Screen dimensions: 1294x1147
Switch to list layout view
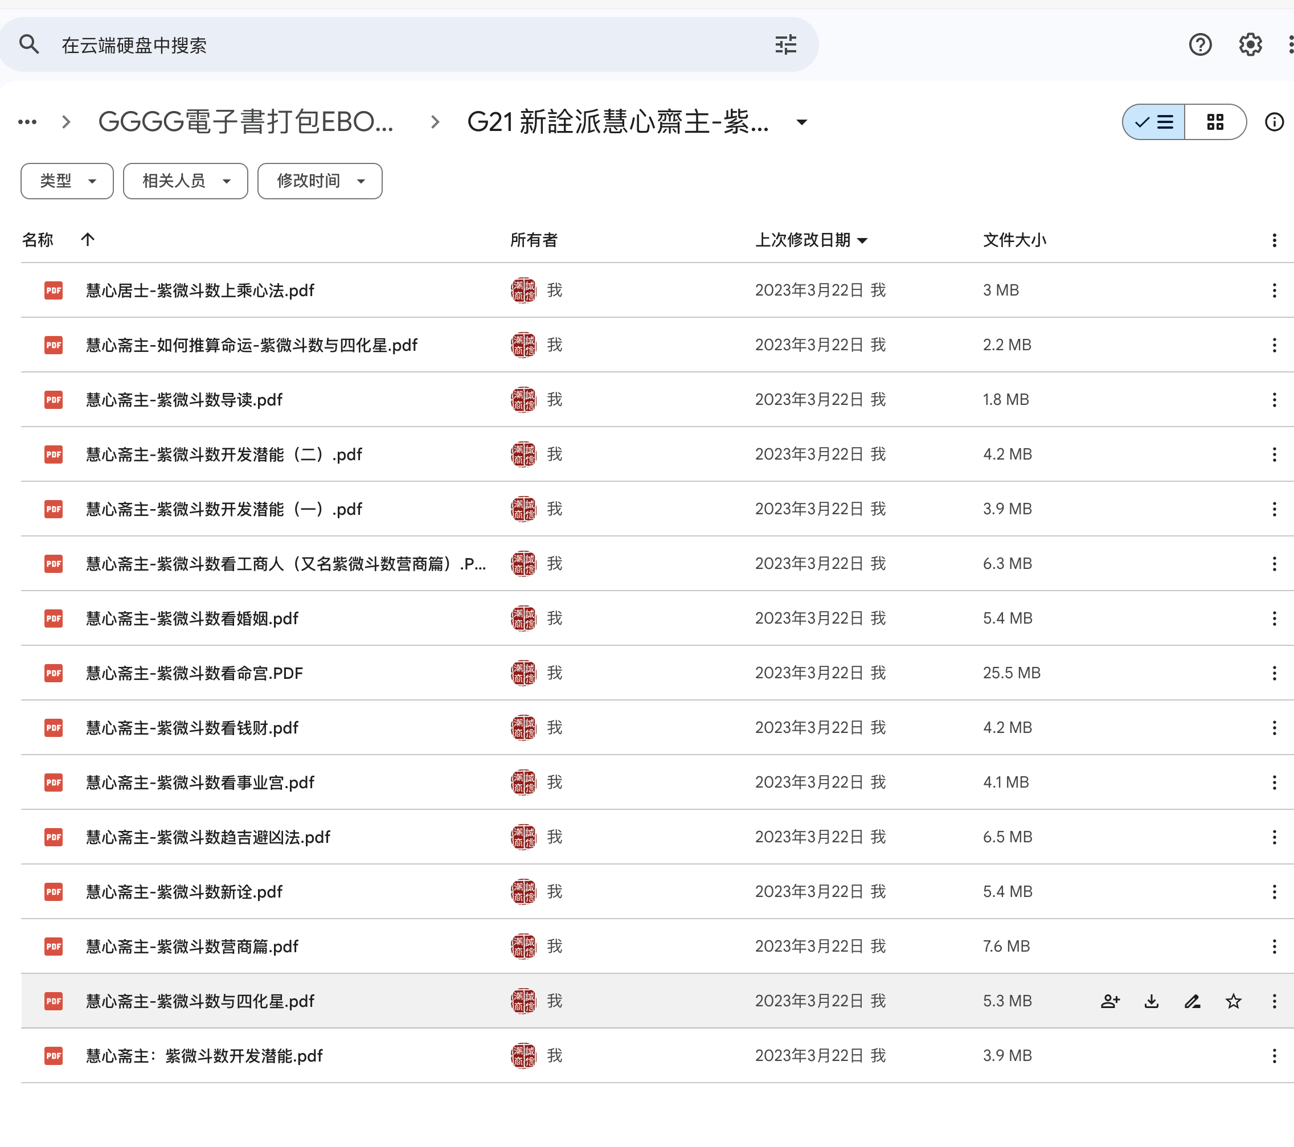pyautogui.click(x=1153, y=122)
